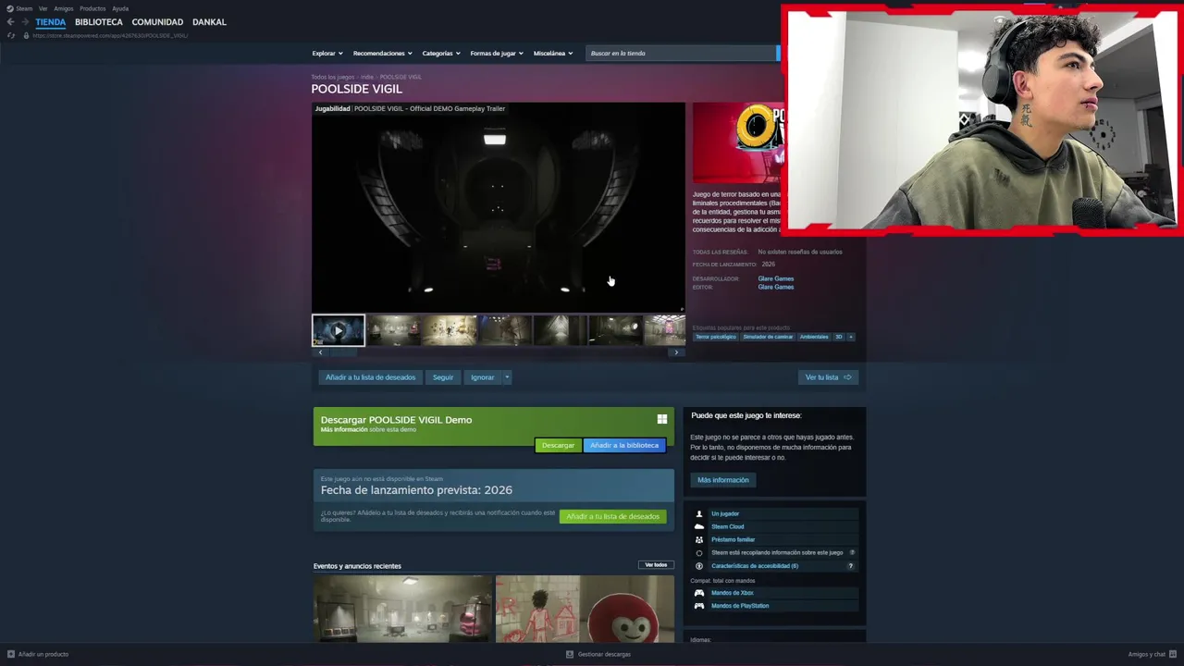
Task: Click the Añadir a tu lista de deseados button below the media strip
Action: 370,377
